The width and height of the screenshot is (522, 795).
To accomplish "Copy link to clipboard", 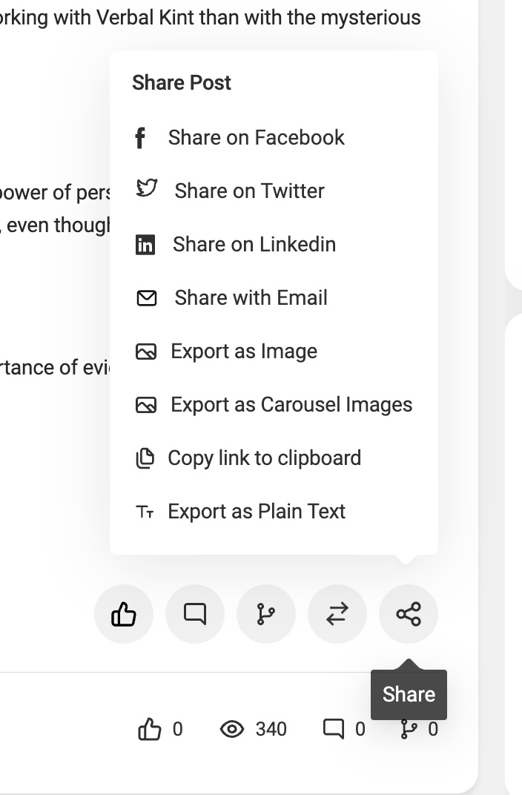I will coord(264,458).
